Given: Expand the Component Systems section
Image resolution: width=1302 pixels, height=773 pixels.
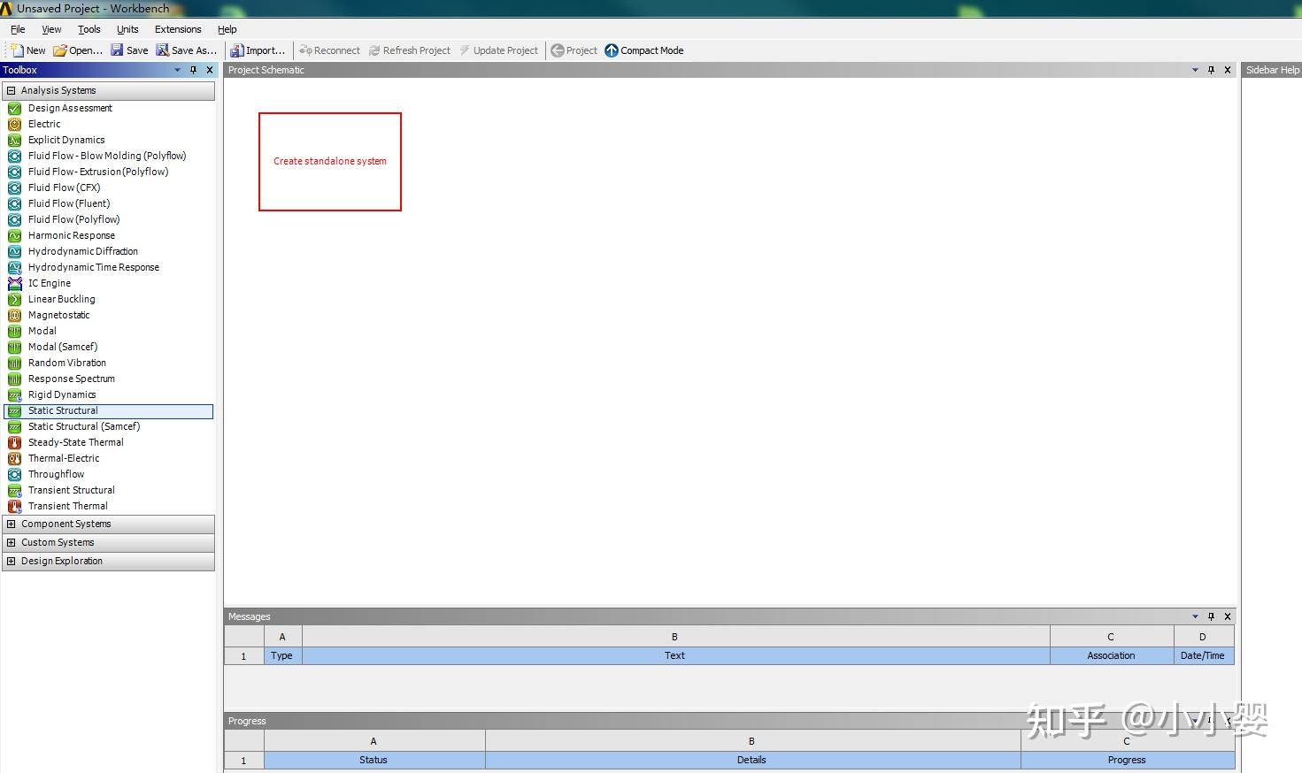Looking at the screenshot, I should pos(11,524).
